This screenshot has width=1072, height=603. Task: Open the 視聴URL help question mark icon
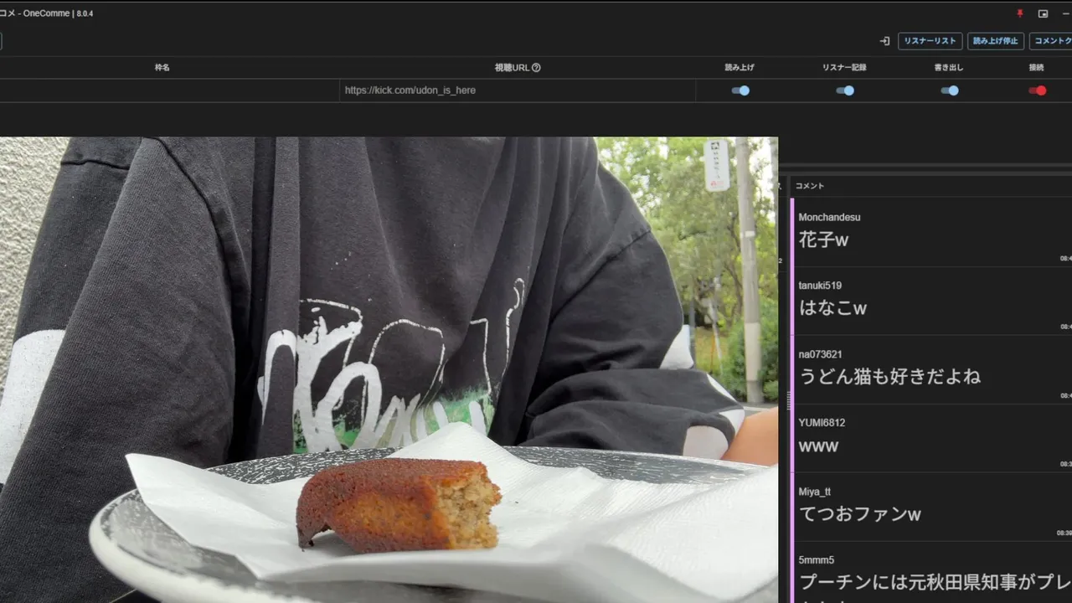pos(536,68)
